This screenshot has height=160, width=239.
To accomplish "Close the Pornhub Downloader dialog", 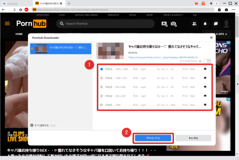I will pos(211,37).
